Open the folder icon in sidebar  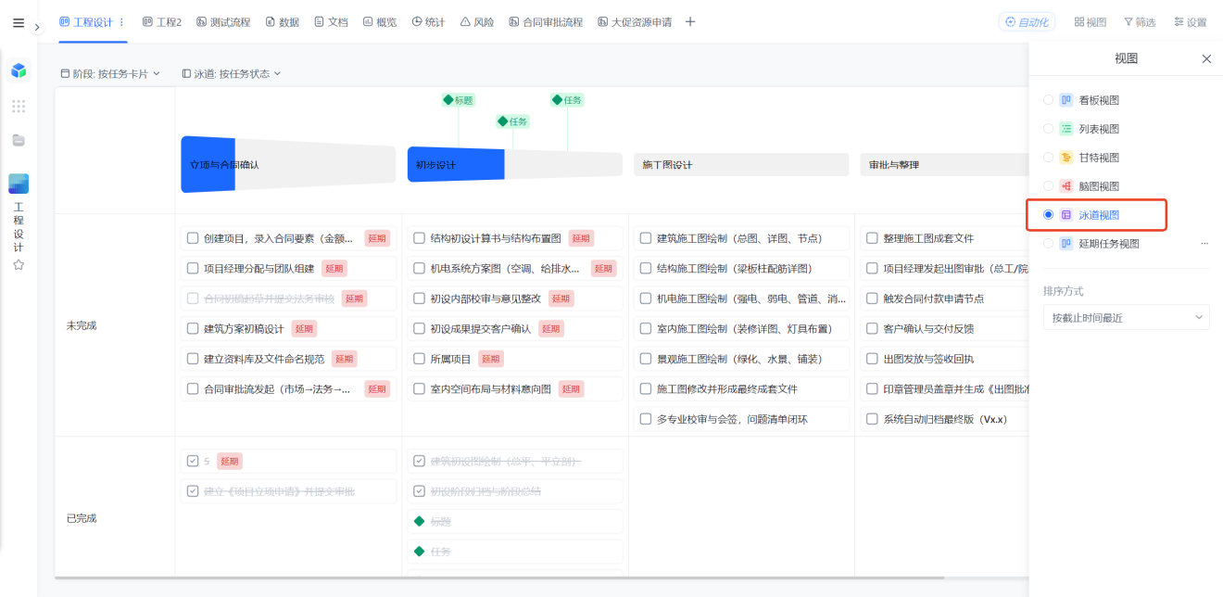[19, 140]
